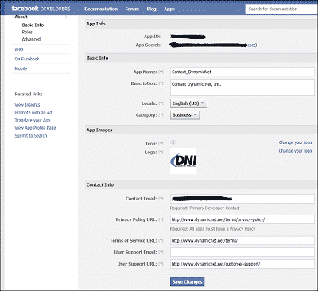This screenshot has width=318, height=291.
Task: Open the Documentation menu item
Action: coord(101,9)
